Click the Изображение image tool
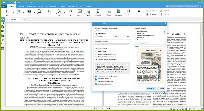 29,12
